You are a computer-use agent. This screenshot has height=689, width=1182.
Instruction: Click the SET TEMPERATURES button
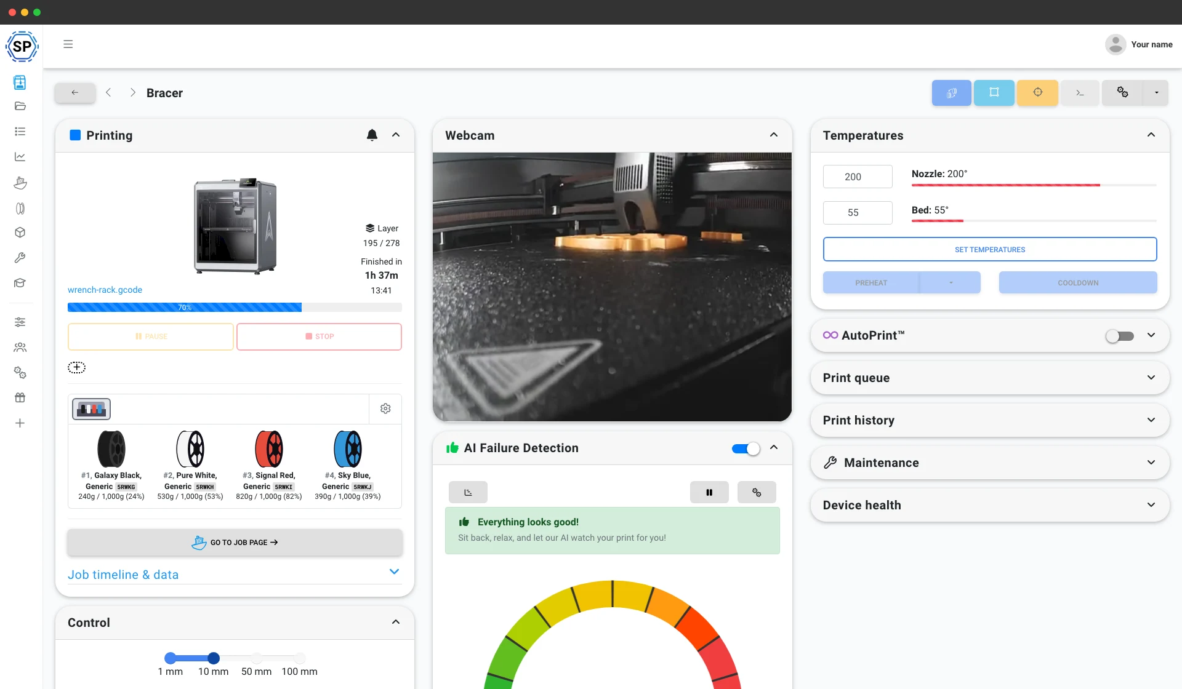click(x=990, y=250)
